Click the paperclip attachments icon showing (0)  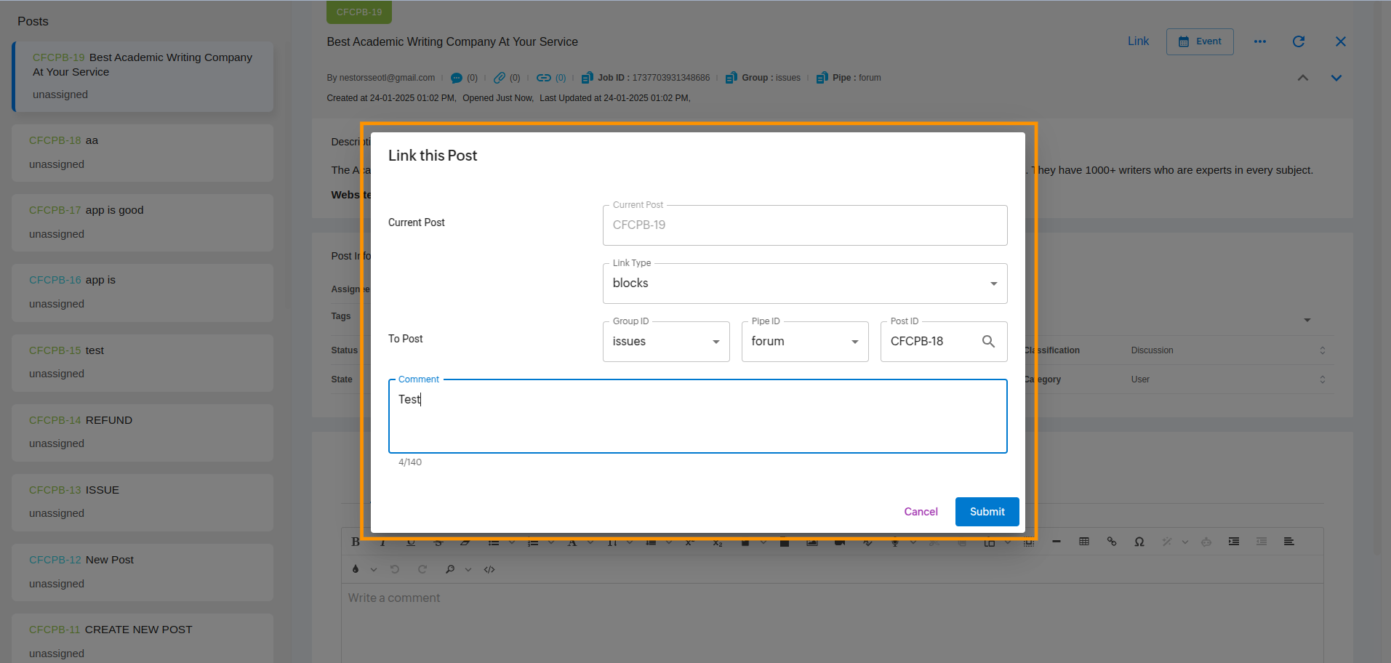pos(500,78)
